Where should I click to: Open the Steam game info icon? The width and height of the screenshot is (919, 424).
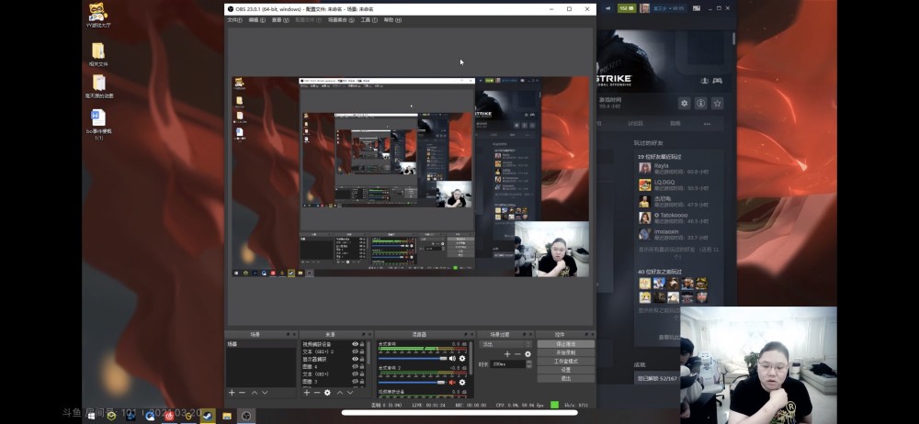[700, 103]
